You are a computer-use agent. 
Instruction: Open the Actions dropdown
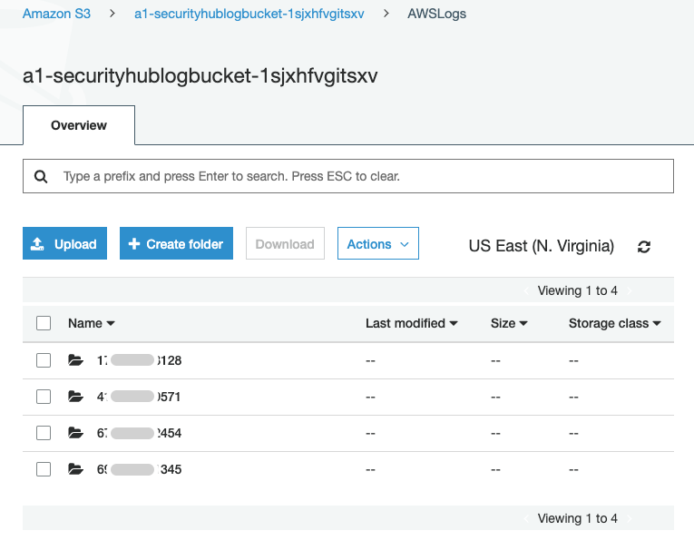coord(378,243)
